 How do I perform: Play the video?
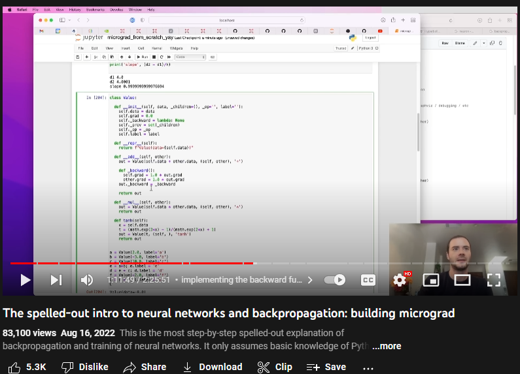pyautogui.click(x=25, y=280)
